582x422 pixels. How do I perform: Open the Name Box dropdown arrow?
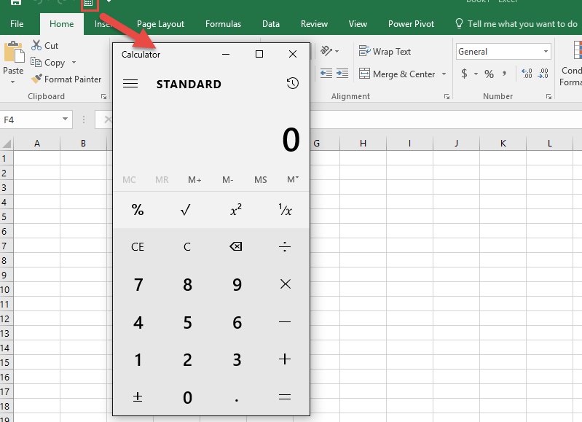(x=65, y=120)
